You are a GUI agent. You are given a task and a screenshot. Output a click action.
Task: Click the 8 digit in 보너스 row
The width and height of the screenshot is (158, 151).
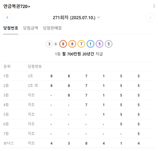[86, 143]
